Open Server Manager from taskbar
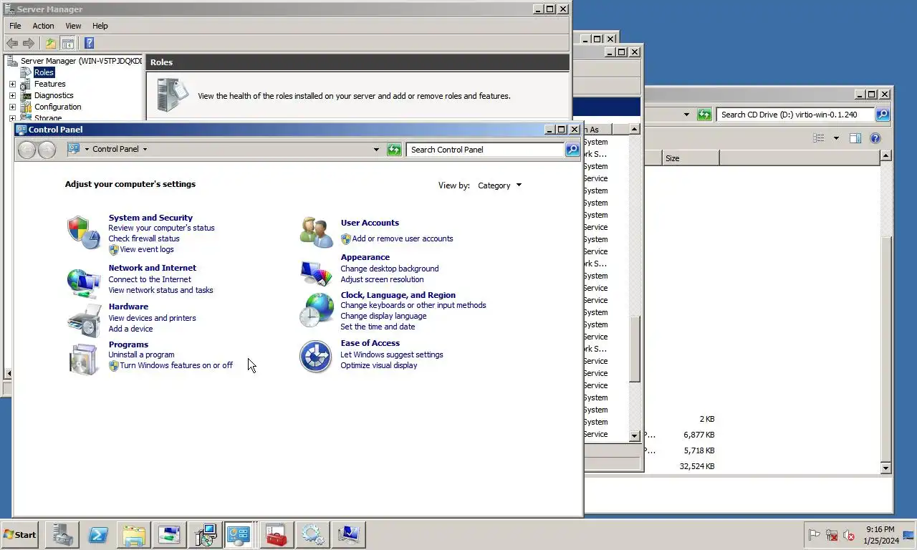The width and height of the screenshot is (917, 550). 62,535
